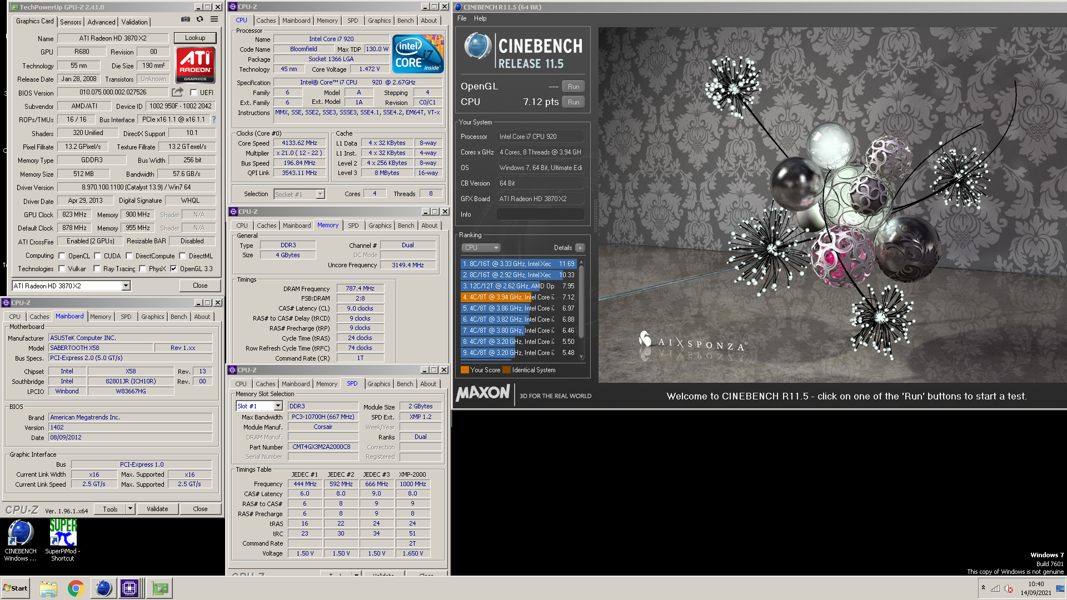
Task: Open the Sensors tab in GPU-Z
Action: pyautogui.click(x=71, y=22)
